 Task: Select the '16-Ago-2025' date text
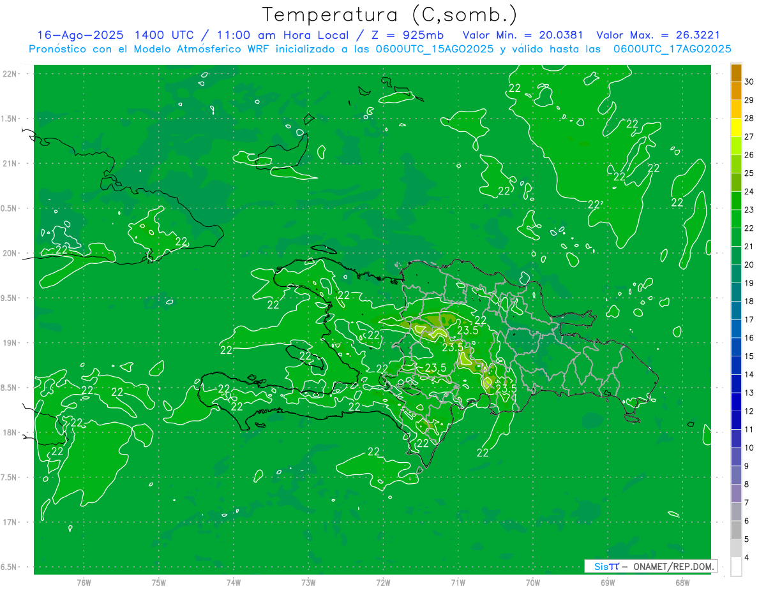(80, 35)
